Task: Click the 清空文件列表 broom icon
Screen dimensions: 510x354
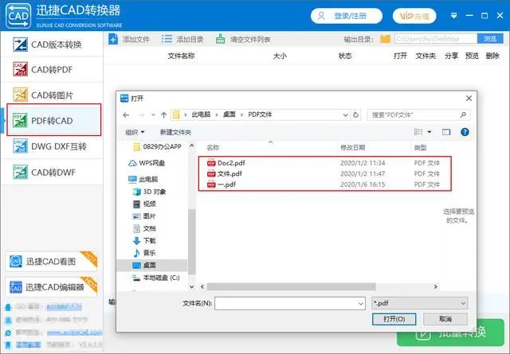Action: (221, 39)
